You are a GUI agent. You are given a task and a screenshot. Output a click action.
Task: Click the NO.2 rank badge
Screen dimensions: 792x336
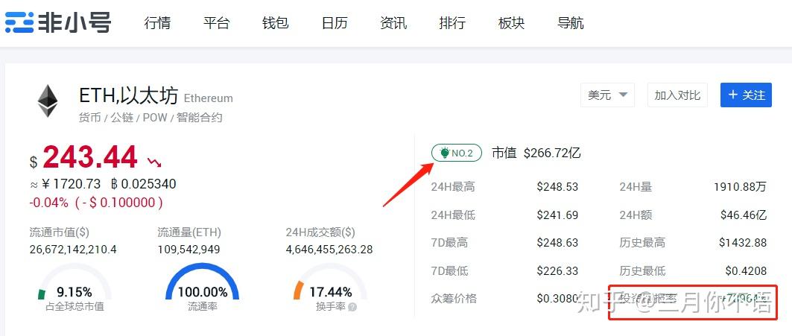pyautogui.click(x=457, y=153)
